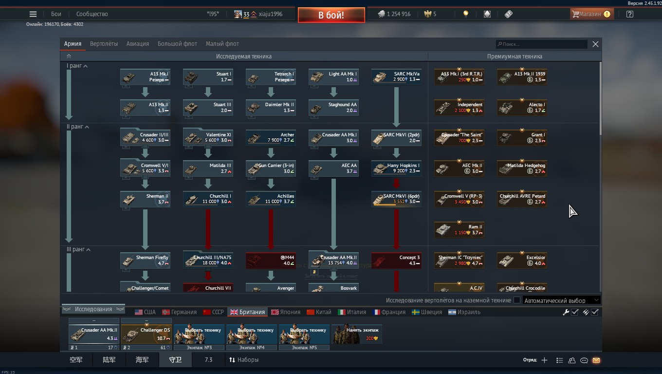Select the Achilles tank destroyer
This screenshot has width=662, height=374.
[x=271, y=199]
